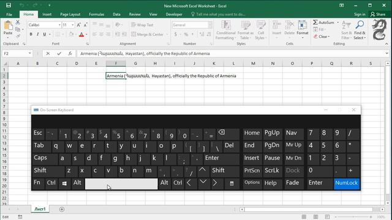Click the spacebar on on-screen keyboard
This screenshot has height=220, width=392.
pos(121,183)
